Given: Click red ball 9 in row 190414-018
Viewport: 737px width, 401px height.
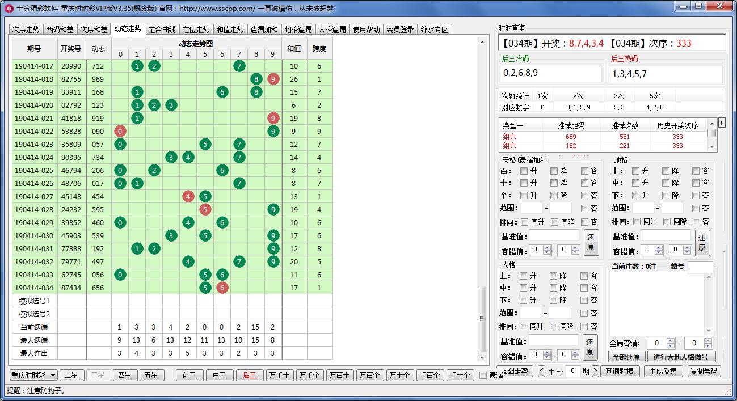Looking at the screenshot, I should pyautogui.click(x=273, y=79).
